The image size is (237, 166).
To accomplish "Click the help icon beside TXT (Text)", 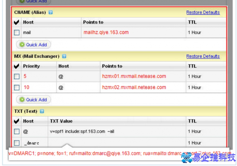I will (42, 111).
